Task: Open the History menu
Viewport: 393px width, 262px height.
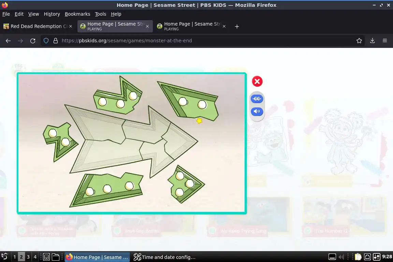Action: [x=52, y=14]
